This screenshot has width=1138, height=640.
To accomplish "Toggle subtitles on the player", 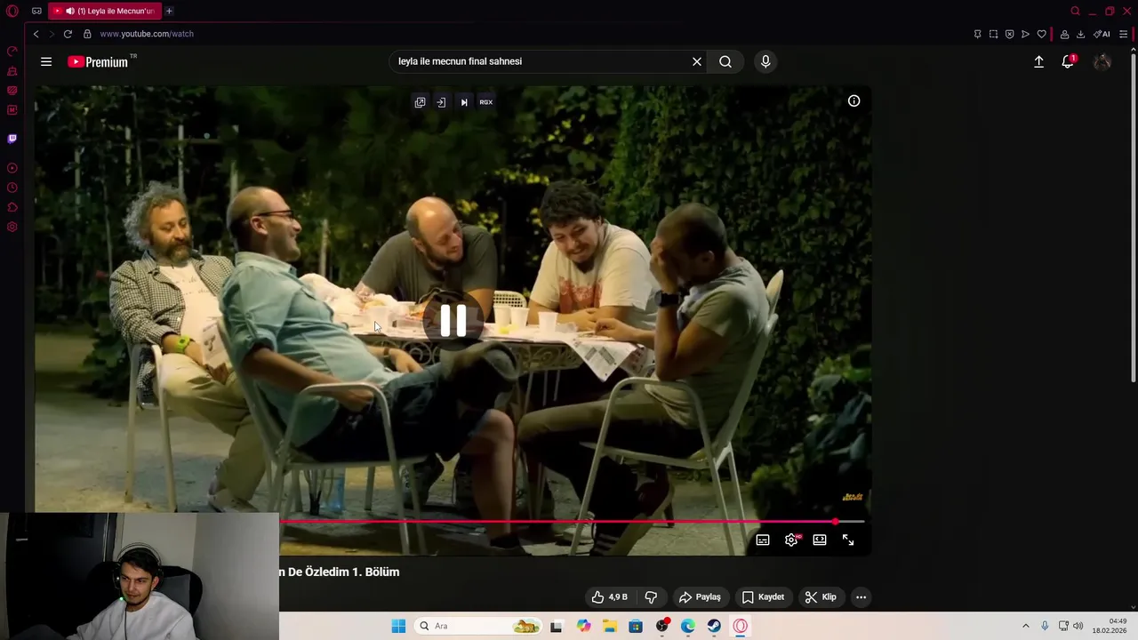I will 763,540.
